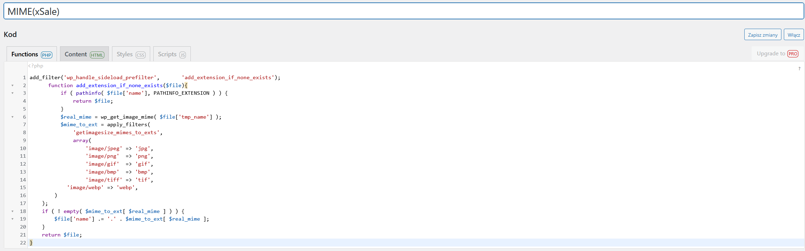805x251 pixels.
Task: Collapse the if block at line 18
Action: coord(12,211)
